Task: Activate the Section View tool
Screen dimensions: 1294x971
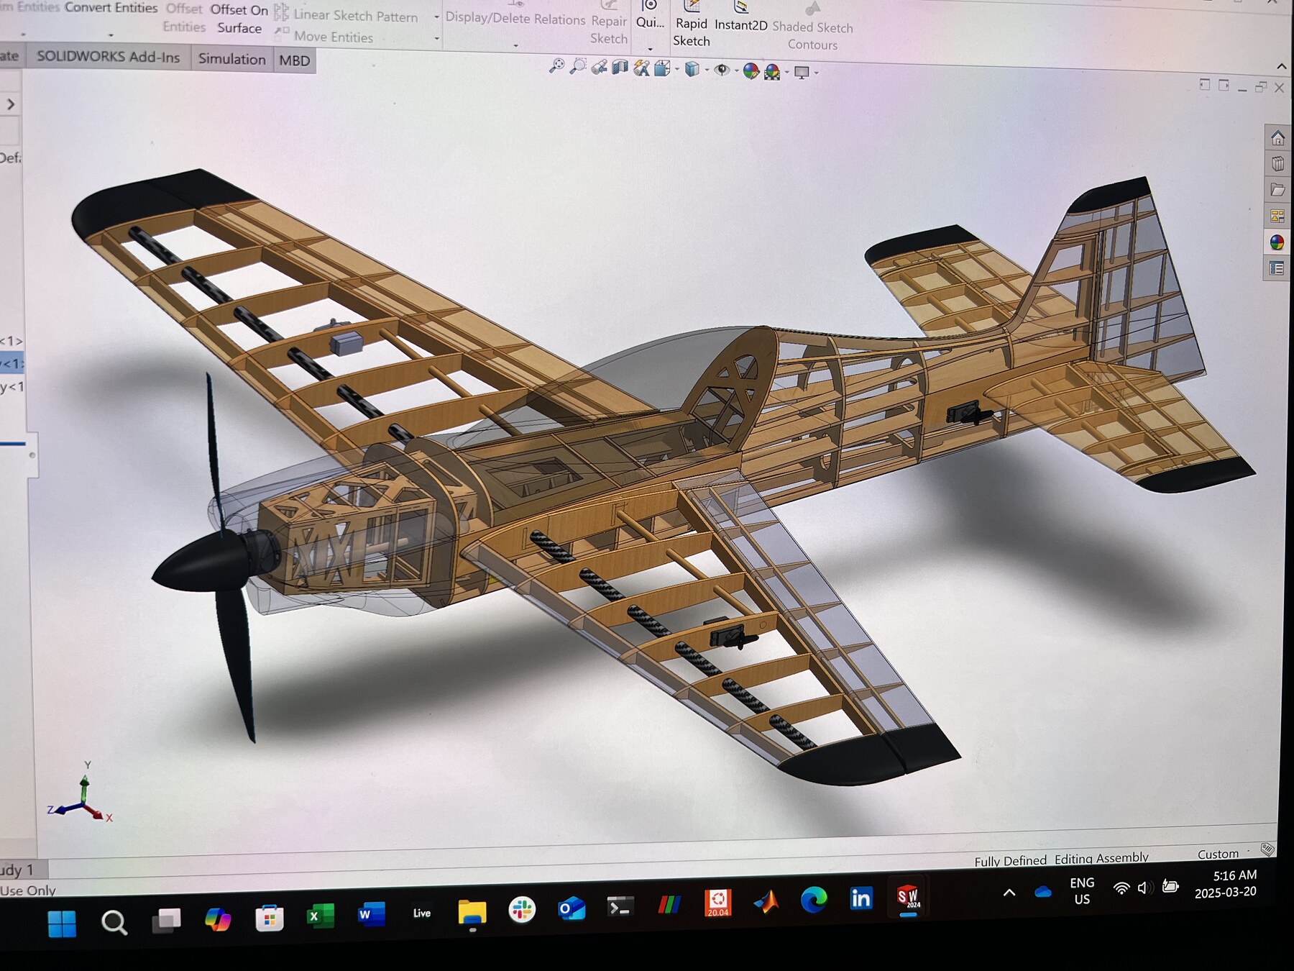Action: pos(620,68)
